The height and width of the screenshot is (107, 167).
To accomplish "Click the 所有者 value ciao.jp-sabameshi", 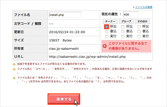I will [x=64, y=49].
